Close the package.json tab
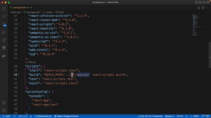The width and height of the screenshot is (211, 118). pyautogui.click(x=31, y=8)
